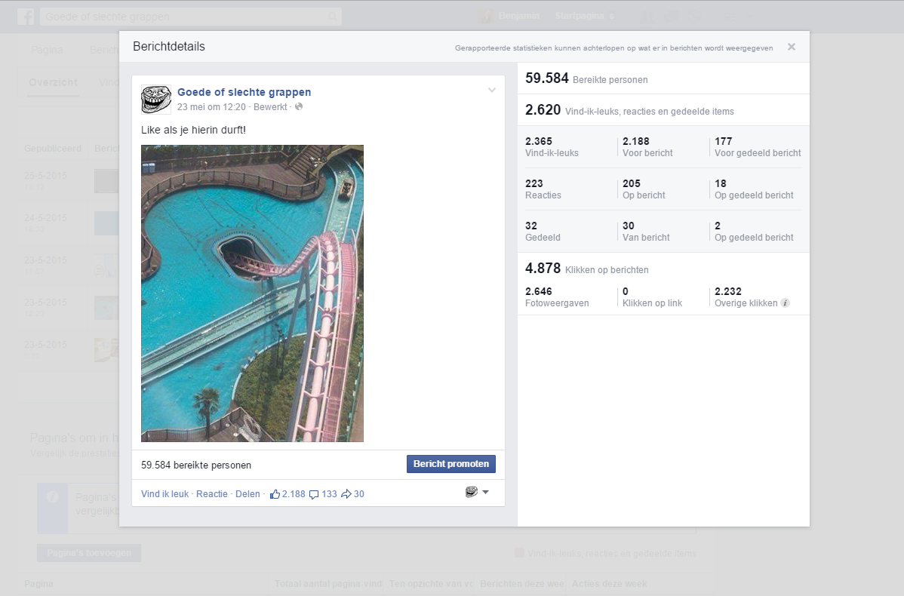The image size is (904, 596).
Task: Click the thumbs-up icon showing 2.188 likes
Action: [x=275, y=494]
